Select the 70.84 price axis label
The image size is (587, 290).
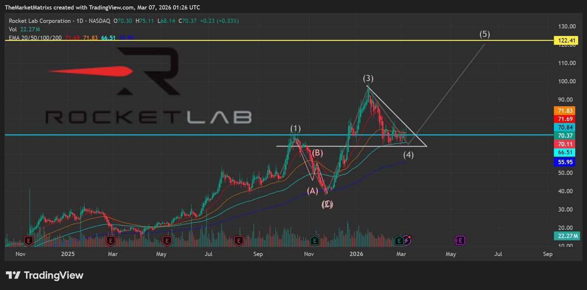[564, 127]
